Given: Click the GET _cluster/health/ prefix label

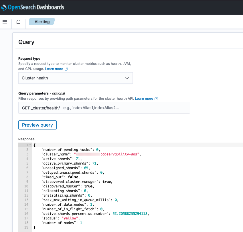Looking at the screenshot, I should click(x=41, y=108).
